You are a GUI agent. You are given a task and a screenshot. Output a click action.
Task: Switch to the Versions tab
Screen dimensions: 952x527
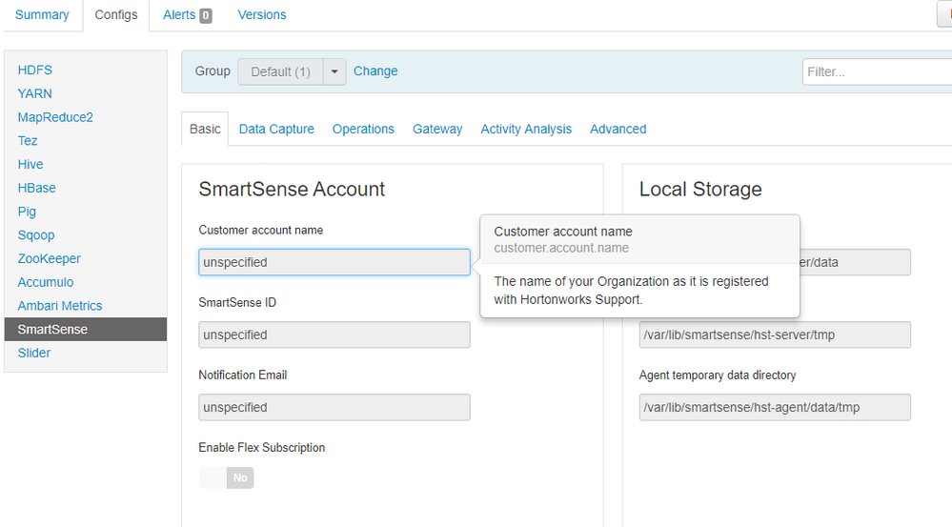tap(262, 15)
